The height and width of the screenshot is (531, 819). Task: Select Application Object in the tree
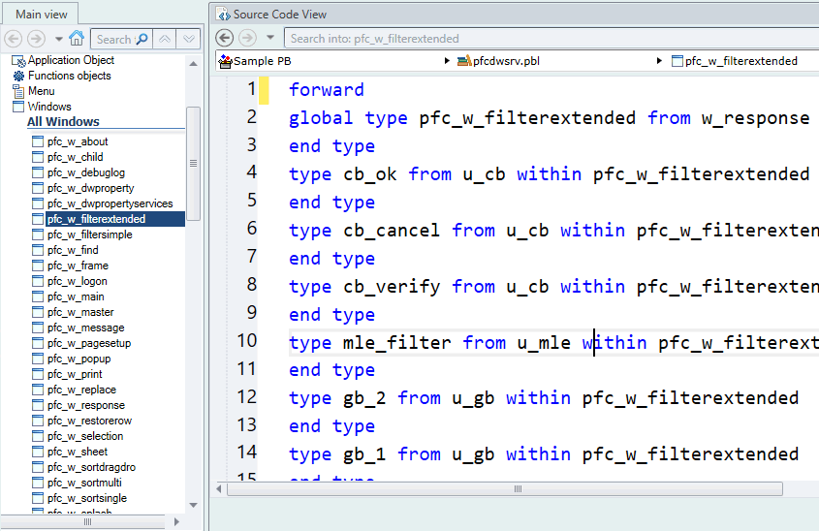[x=71, y=60]
